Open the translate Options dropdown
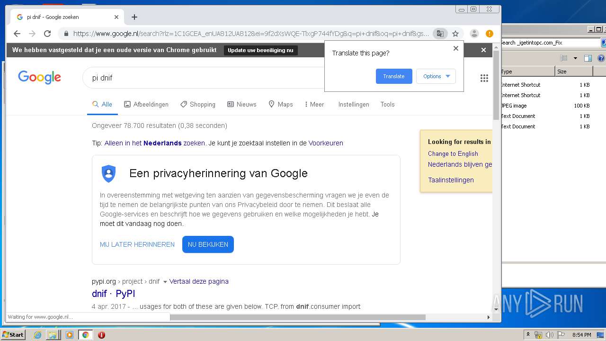Screen dimensions: 606x341 pyautogui.click(x=436, y=76)
